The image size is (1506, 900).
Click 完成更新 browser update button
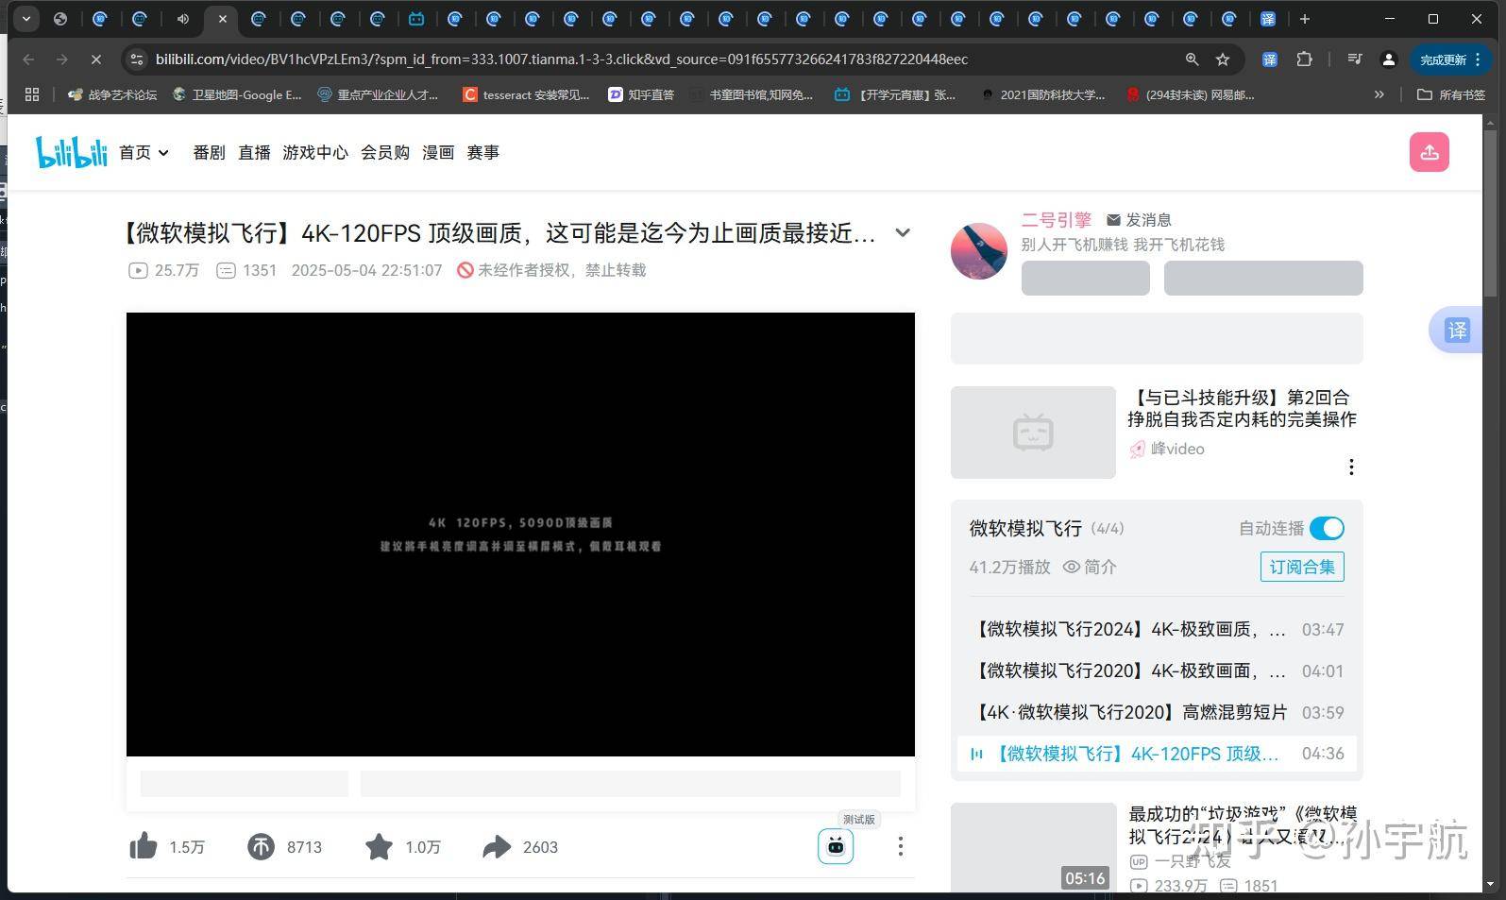tap(1452, 59)
